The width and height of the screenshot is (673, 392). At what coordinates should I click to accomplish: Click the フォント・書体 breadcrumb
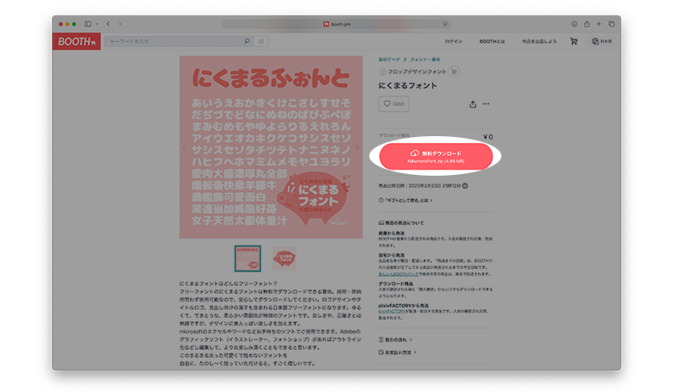point(425,59)
